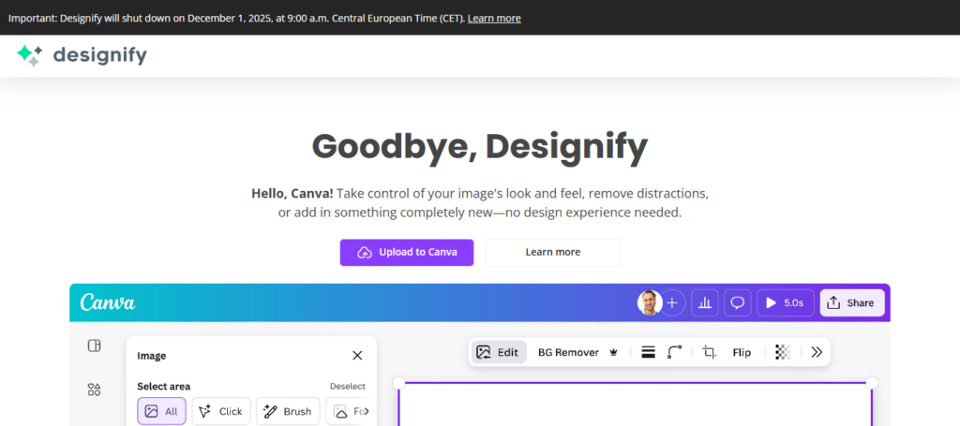960x426 pixels.
Task: Click the Goodbye, Designify heading
Action: tap(479, 147)
